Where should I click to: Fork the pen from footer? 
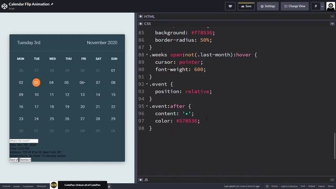[x=303, y=186]
